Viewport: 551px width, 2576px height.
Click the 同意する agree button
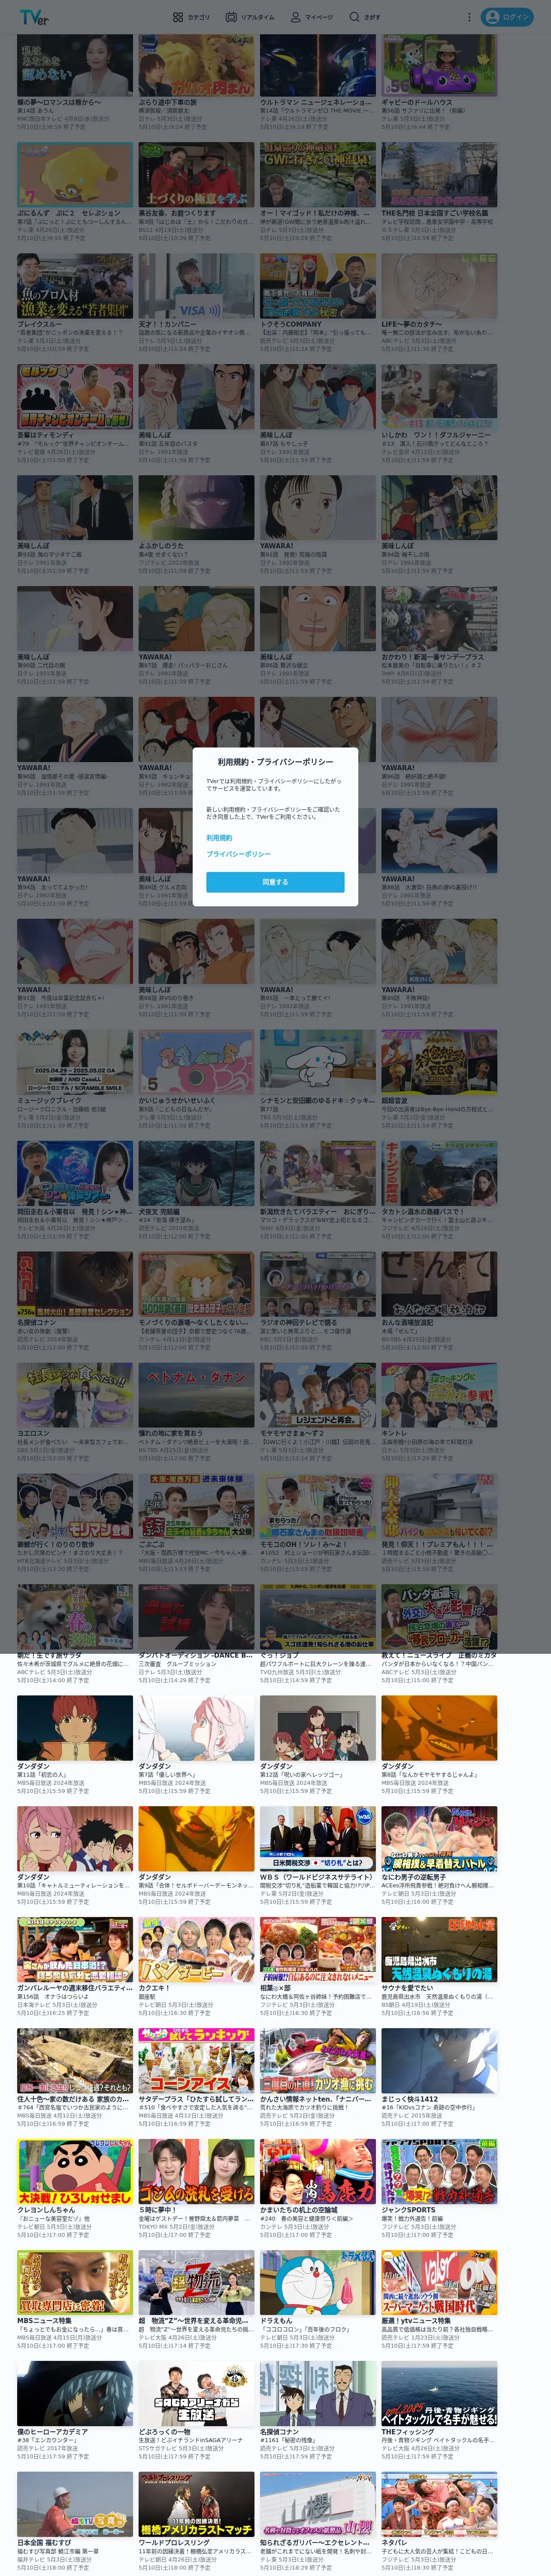tap(275, 882)
